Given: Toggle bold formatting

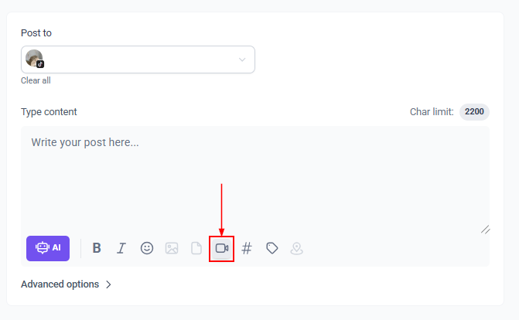Looking at the screenshot, I should tap(97, 248).
